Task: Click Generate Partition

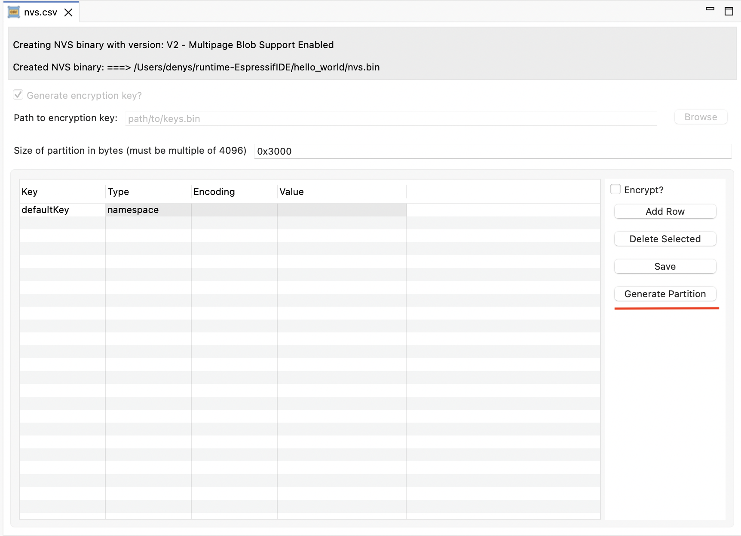Action: [665, 294]
